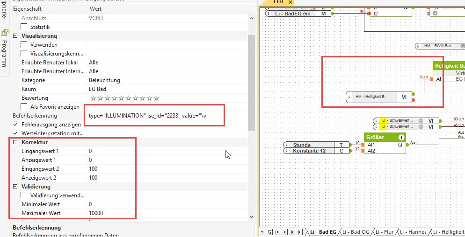Image resolution: width=465 pixels, height=237 pixels.
Task: Click info icon of lower Schwellwert block
Action: [376, 126]
